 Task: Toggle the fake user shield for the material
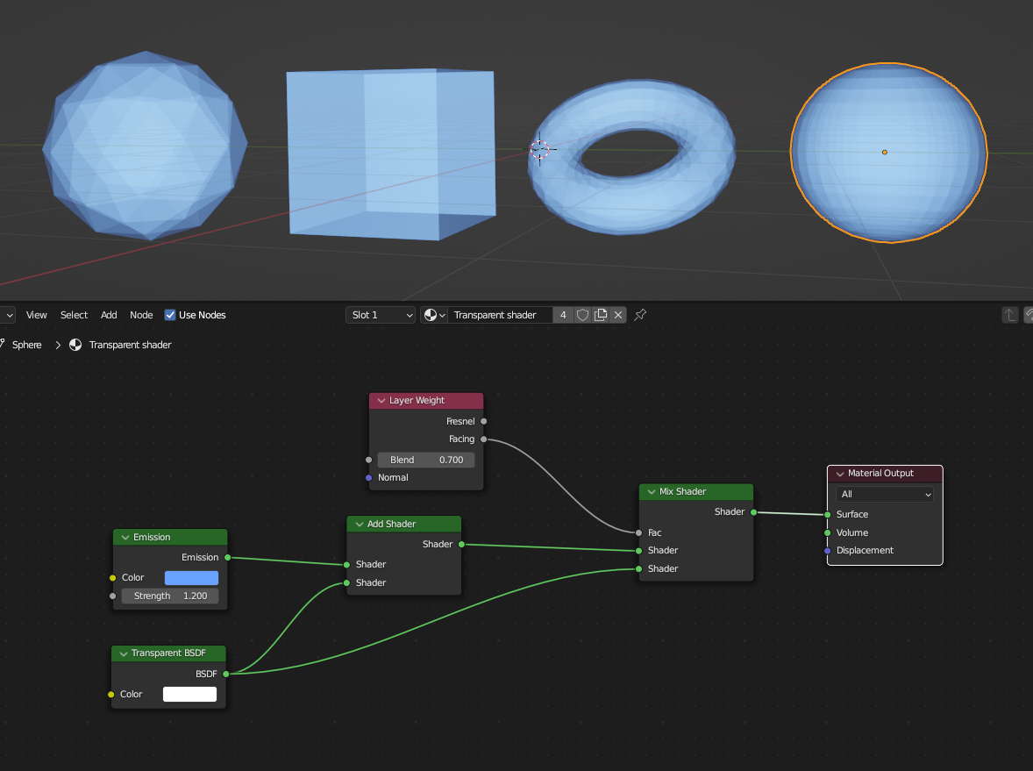tap(582, 314)
